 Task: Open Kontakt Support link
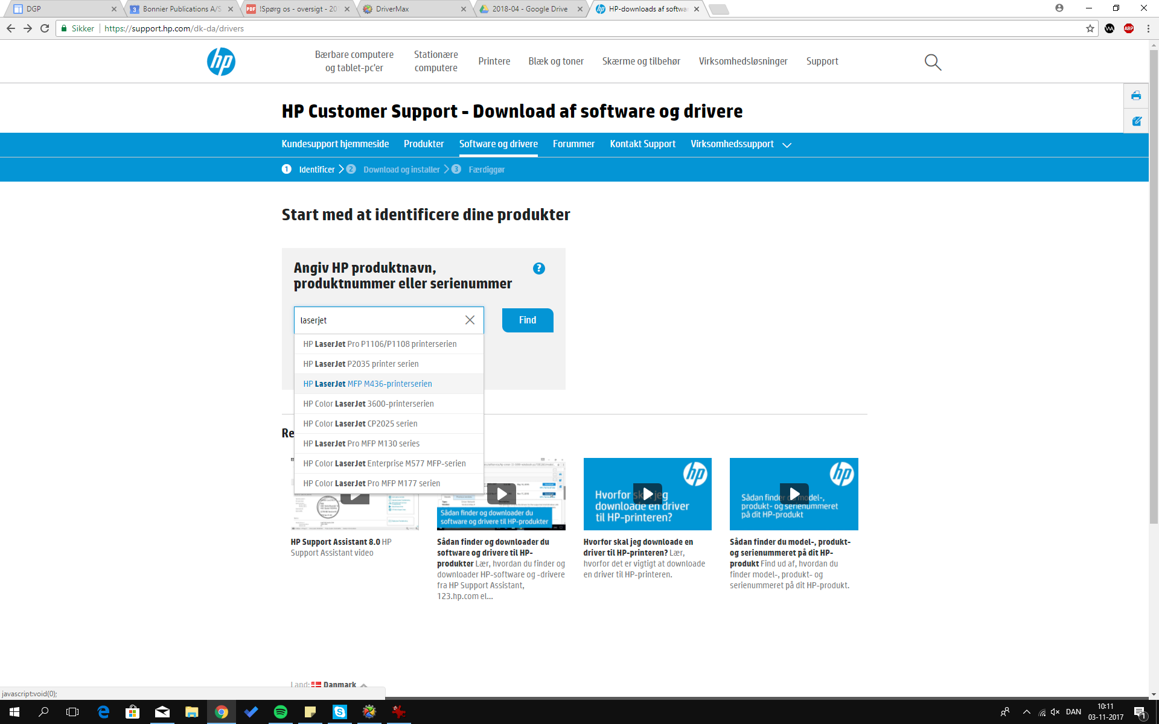[642, 144]
